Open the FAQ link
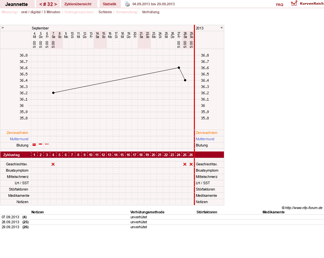This screenshot has width=324, height=258. click(279, 5)
